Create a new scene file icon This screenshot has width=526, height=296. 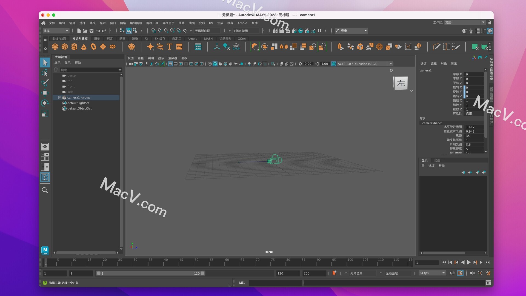point(79,31)
